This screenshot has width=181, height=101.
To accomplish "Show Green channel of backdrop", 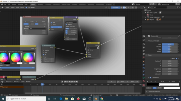I will [x=131, y=8].
